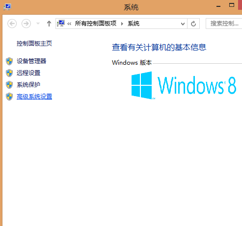
Task: Click the system icon in the title bar
Action: coord(7,7)
